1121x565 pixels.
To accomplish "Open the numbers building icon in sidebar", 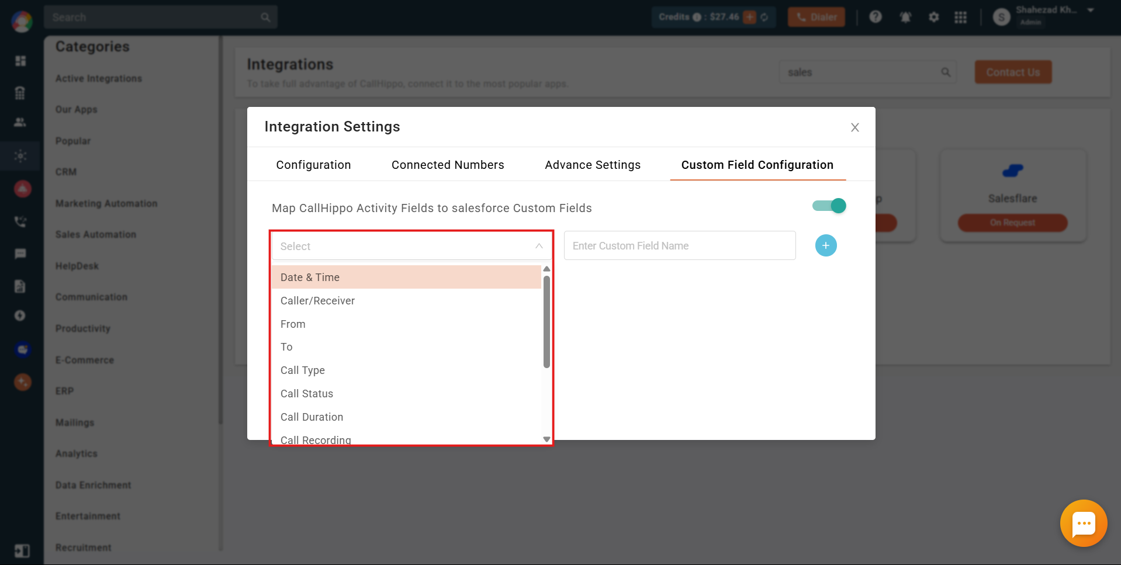I will click(20, 92).
